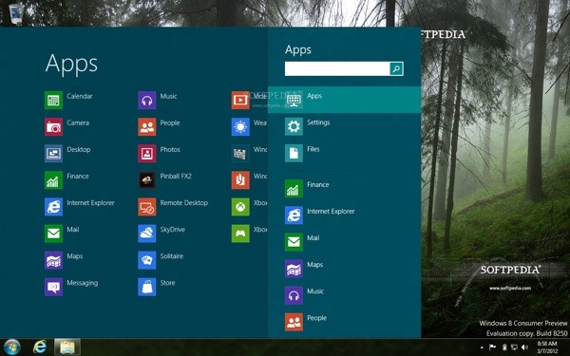
Task: Open People icon in the left Apps list
Action: (x=147, y=127)
